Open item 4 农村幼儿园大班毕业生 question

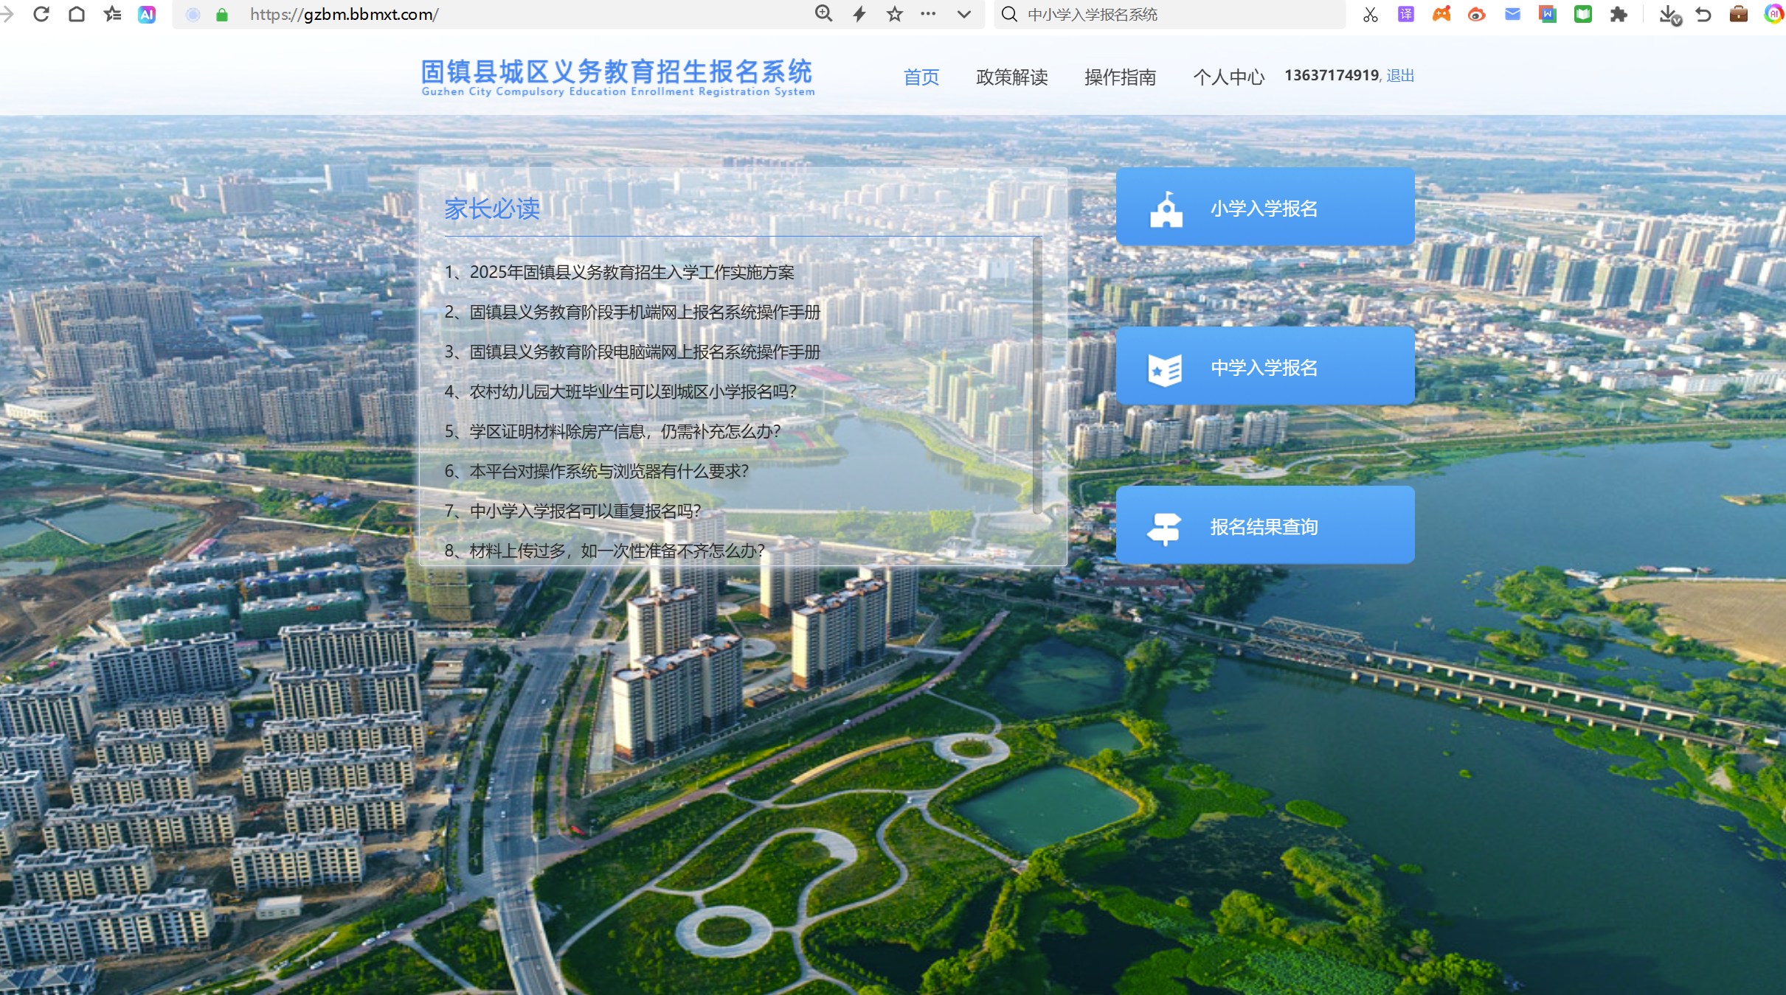coord(620,391)
